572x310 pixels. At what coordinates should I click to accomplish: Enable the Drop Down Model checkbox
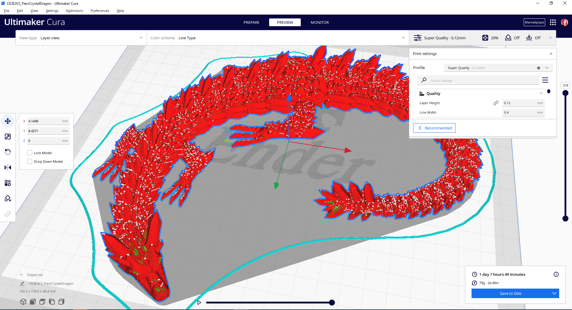pos(30,161)
